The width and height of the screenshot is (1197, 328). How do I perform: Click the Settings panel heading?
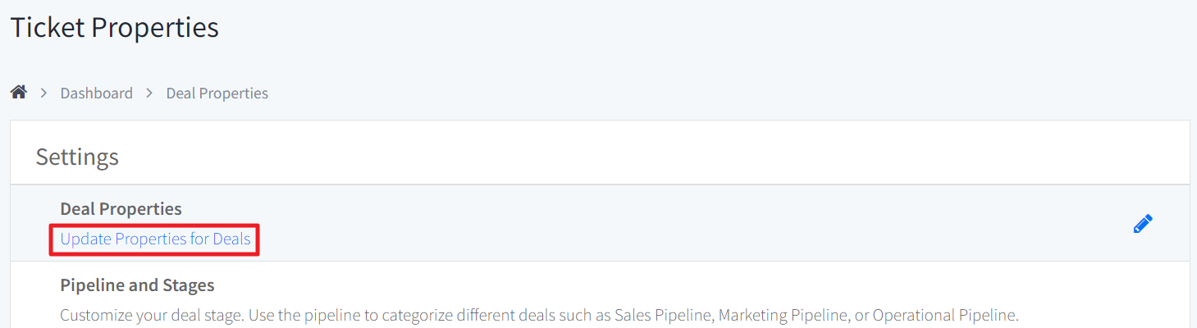pos(77,157)
